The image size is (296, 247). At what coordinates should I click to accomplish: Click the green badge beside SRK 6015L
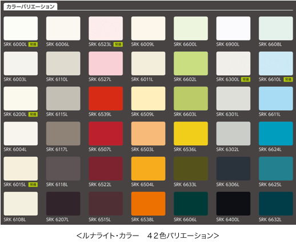[x=33, y=185]
